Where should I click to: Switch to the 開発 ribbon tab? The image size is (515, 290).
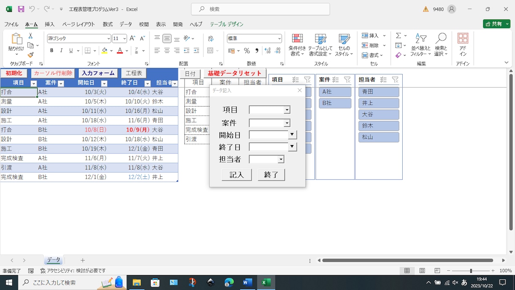click(178, 24)
